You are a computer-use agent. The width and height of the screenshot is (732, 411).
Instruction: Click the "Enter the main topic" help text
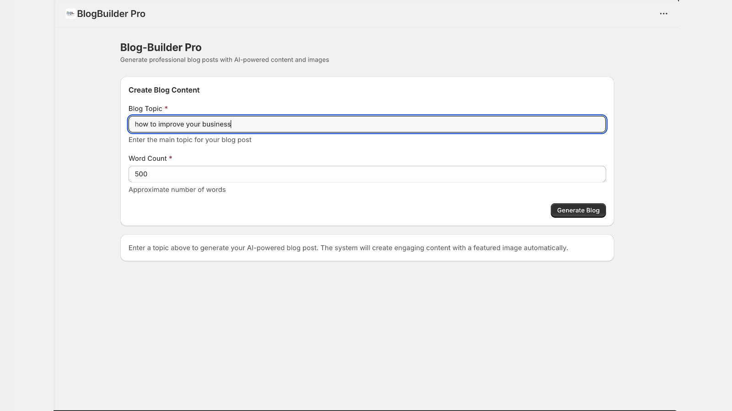[x=190, y=140]
